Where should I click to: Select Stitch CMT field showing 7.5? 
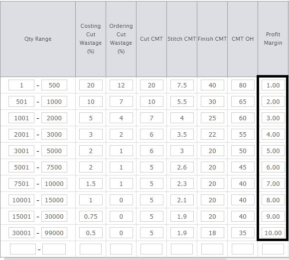coord(182,85)
